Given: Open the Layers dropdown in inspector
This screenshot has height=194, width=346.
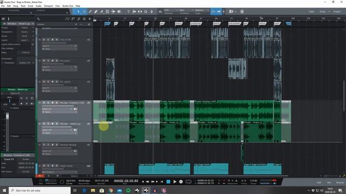Looking at the screenshot, I should (25, 40).
